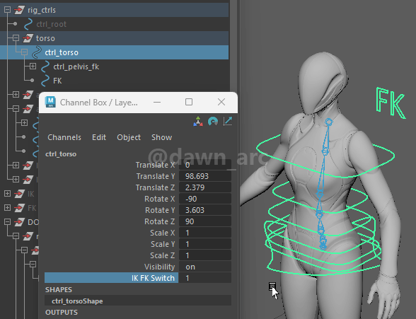
Task: Click IK group transform icon
Action: click(x=19, y=194)
